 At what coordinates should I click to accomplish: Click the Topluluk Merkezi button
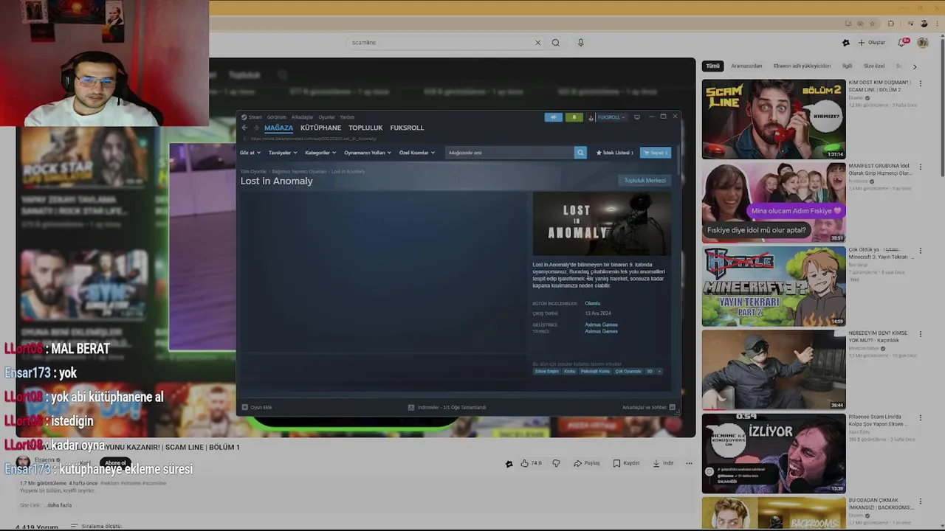click(645, 181)
